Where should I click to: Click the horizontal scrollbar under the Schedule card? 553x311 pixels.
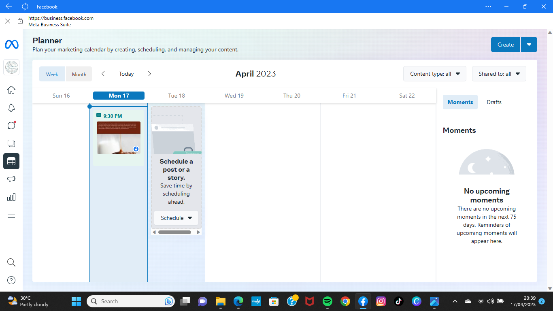click(174, 232)
